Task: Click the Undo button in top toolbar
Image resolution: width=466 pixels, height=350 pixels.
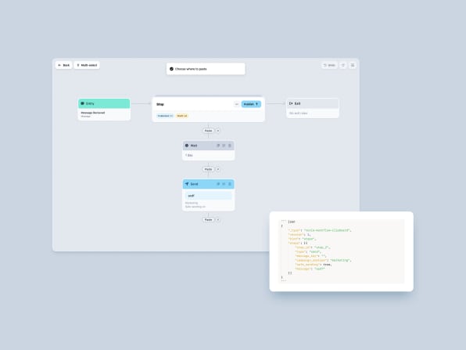Action: pos(329,65)
